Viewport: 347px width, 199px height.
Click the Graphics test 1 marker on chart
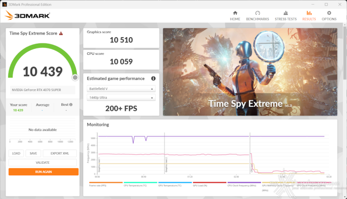(x=99, y=165)
